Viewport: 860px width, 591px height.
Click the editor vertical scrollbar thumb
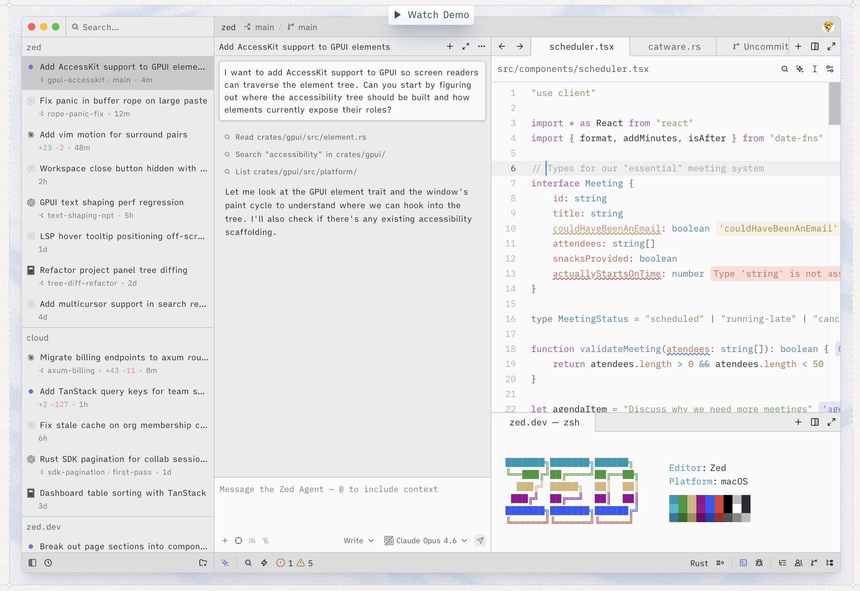tap(834, 104)
